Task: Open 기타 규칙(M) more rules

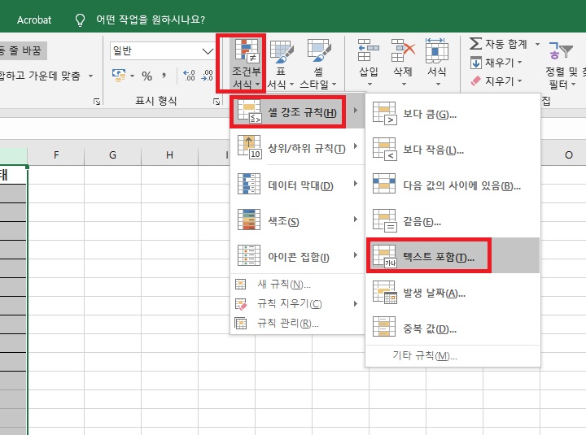Action: coord(453,355)
